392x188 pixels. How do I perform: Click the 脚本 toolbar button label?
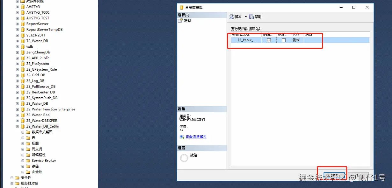(x=238, y=17)
